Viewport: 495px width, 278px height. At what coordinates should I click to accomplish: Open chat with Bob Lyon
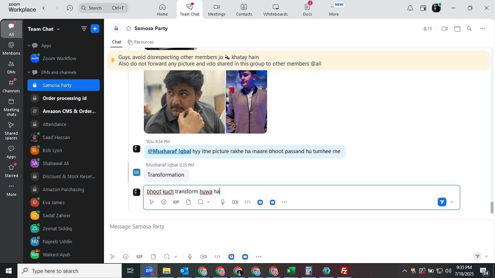pyautogui.click(x=63, y=150)
